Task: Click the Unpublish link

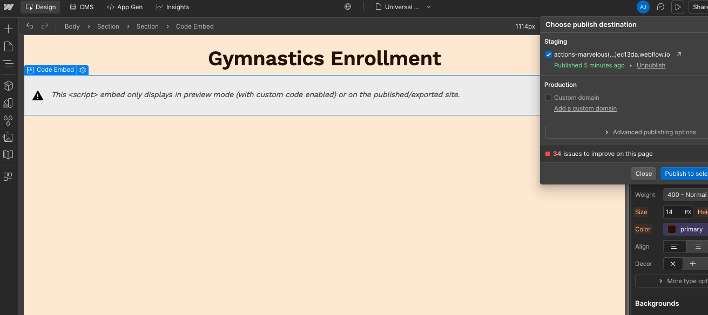Action: coord(651,65)
